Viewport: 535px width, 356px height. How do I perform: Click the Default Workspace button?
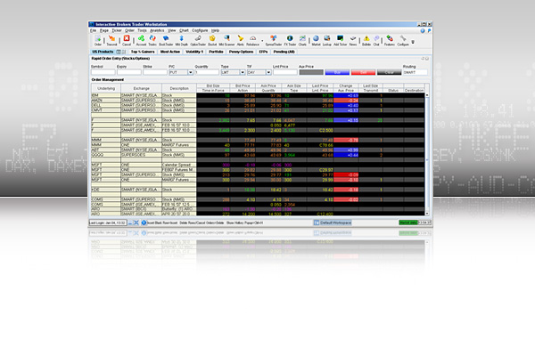pyautogui.click(x=333, y=222)
